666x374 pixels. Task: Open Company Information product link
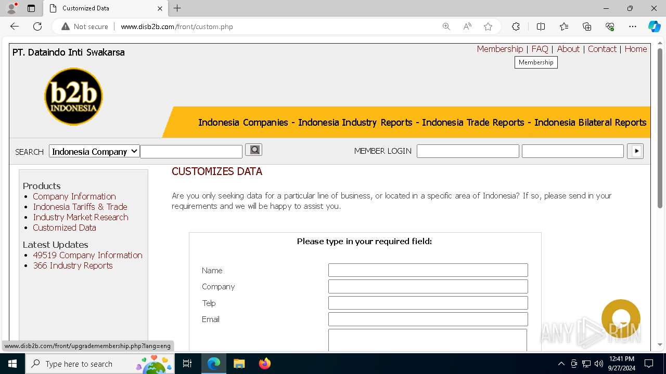pos(74,196)
